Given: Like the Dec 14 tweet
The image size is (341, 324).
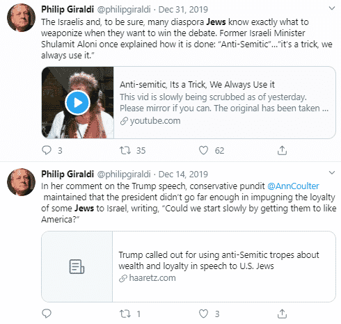Looking at the screenshot, I should pyautogui.click(x=203, y=314).
